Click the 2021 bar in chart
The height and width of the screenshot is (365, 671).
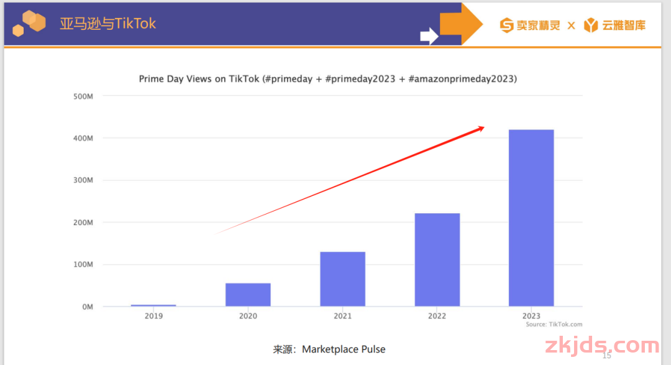click(342, 279)
